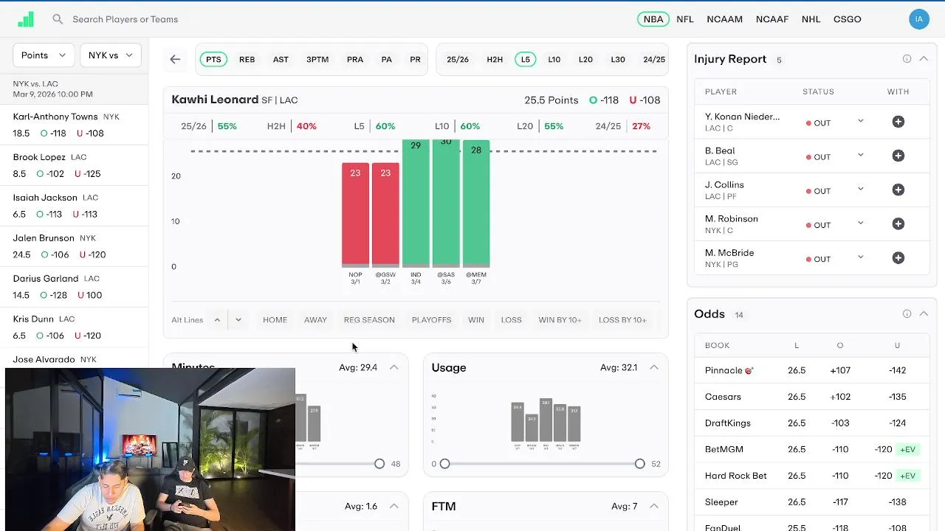Collapse the Usage chart card
945x531 pixels.
654,367
